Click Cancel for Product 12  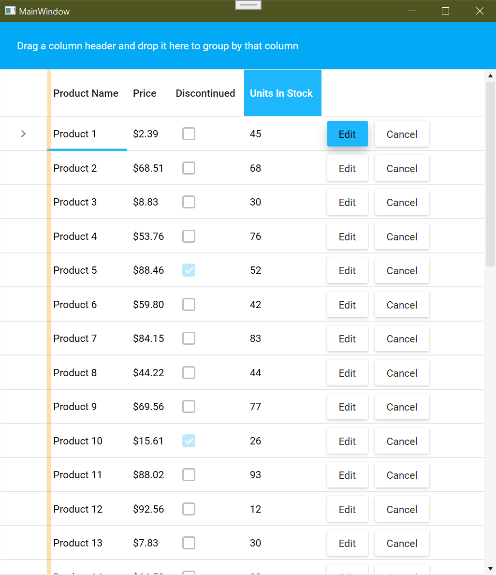pos(402,509)
